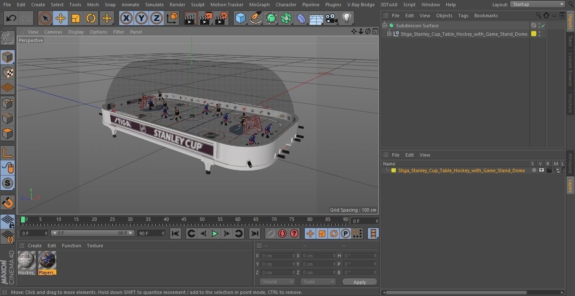Open viewport Cameras menu
The width and height of the screenshot is (575, 296).
pyautogui.click(x=53, y=32)
